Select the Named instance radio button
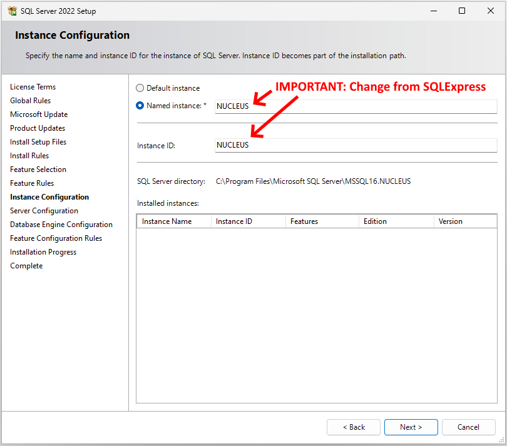 tap(140, 106)
